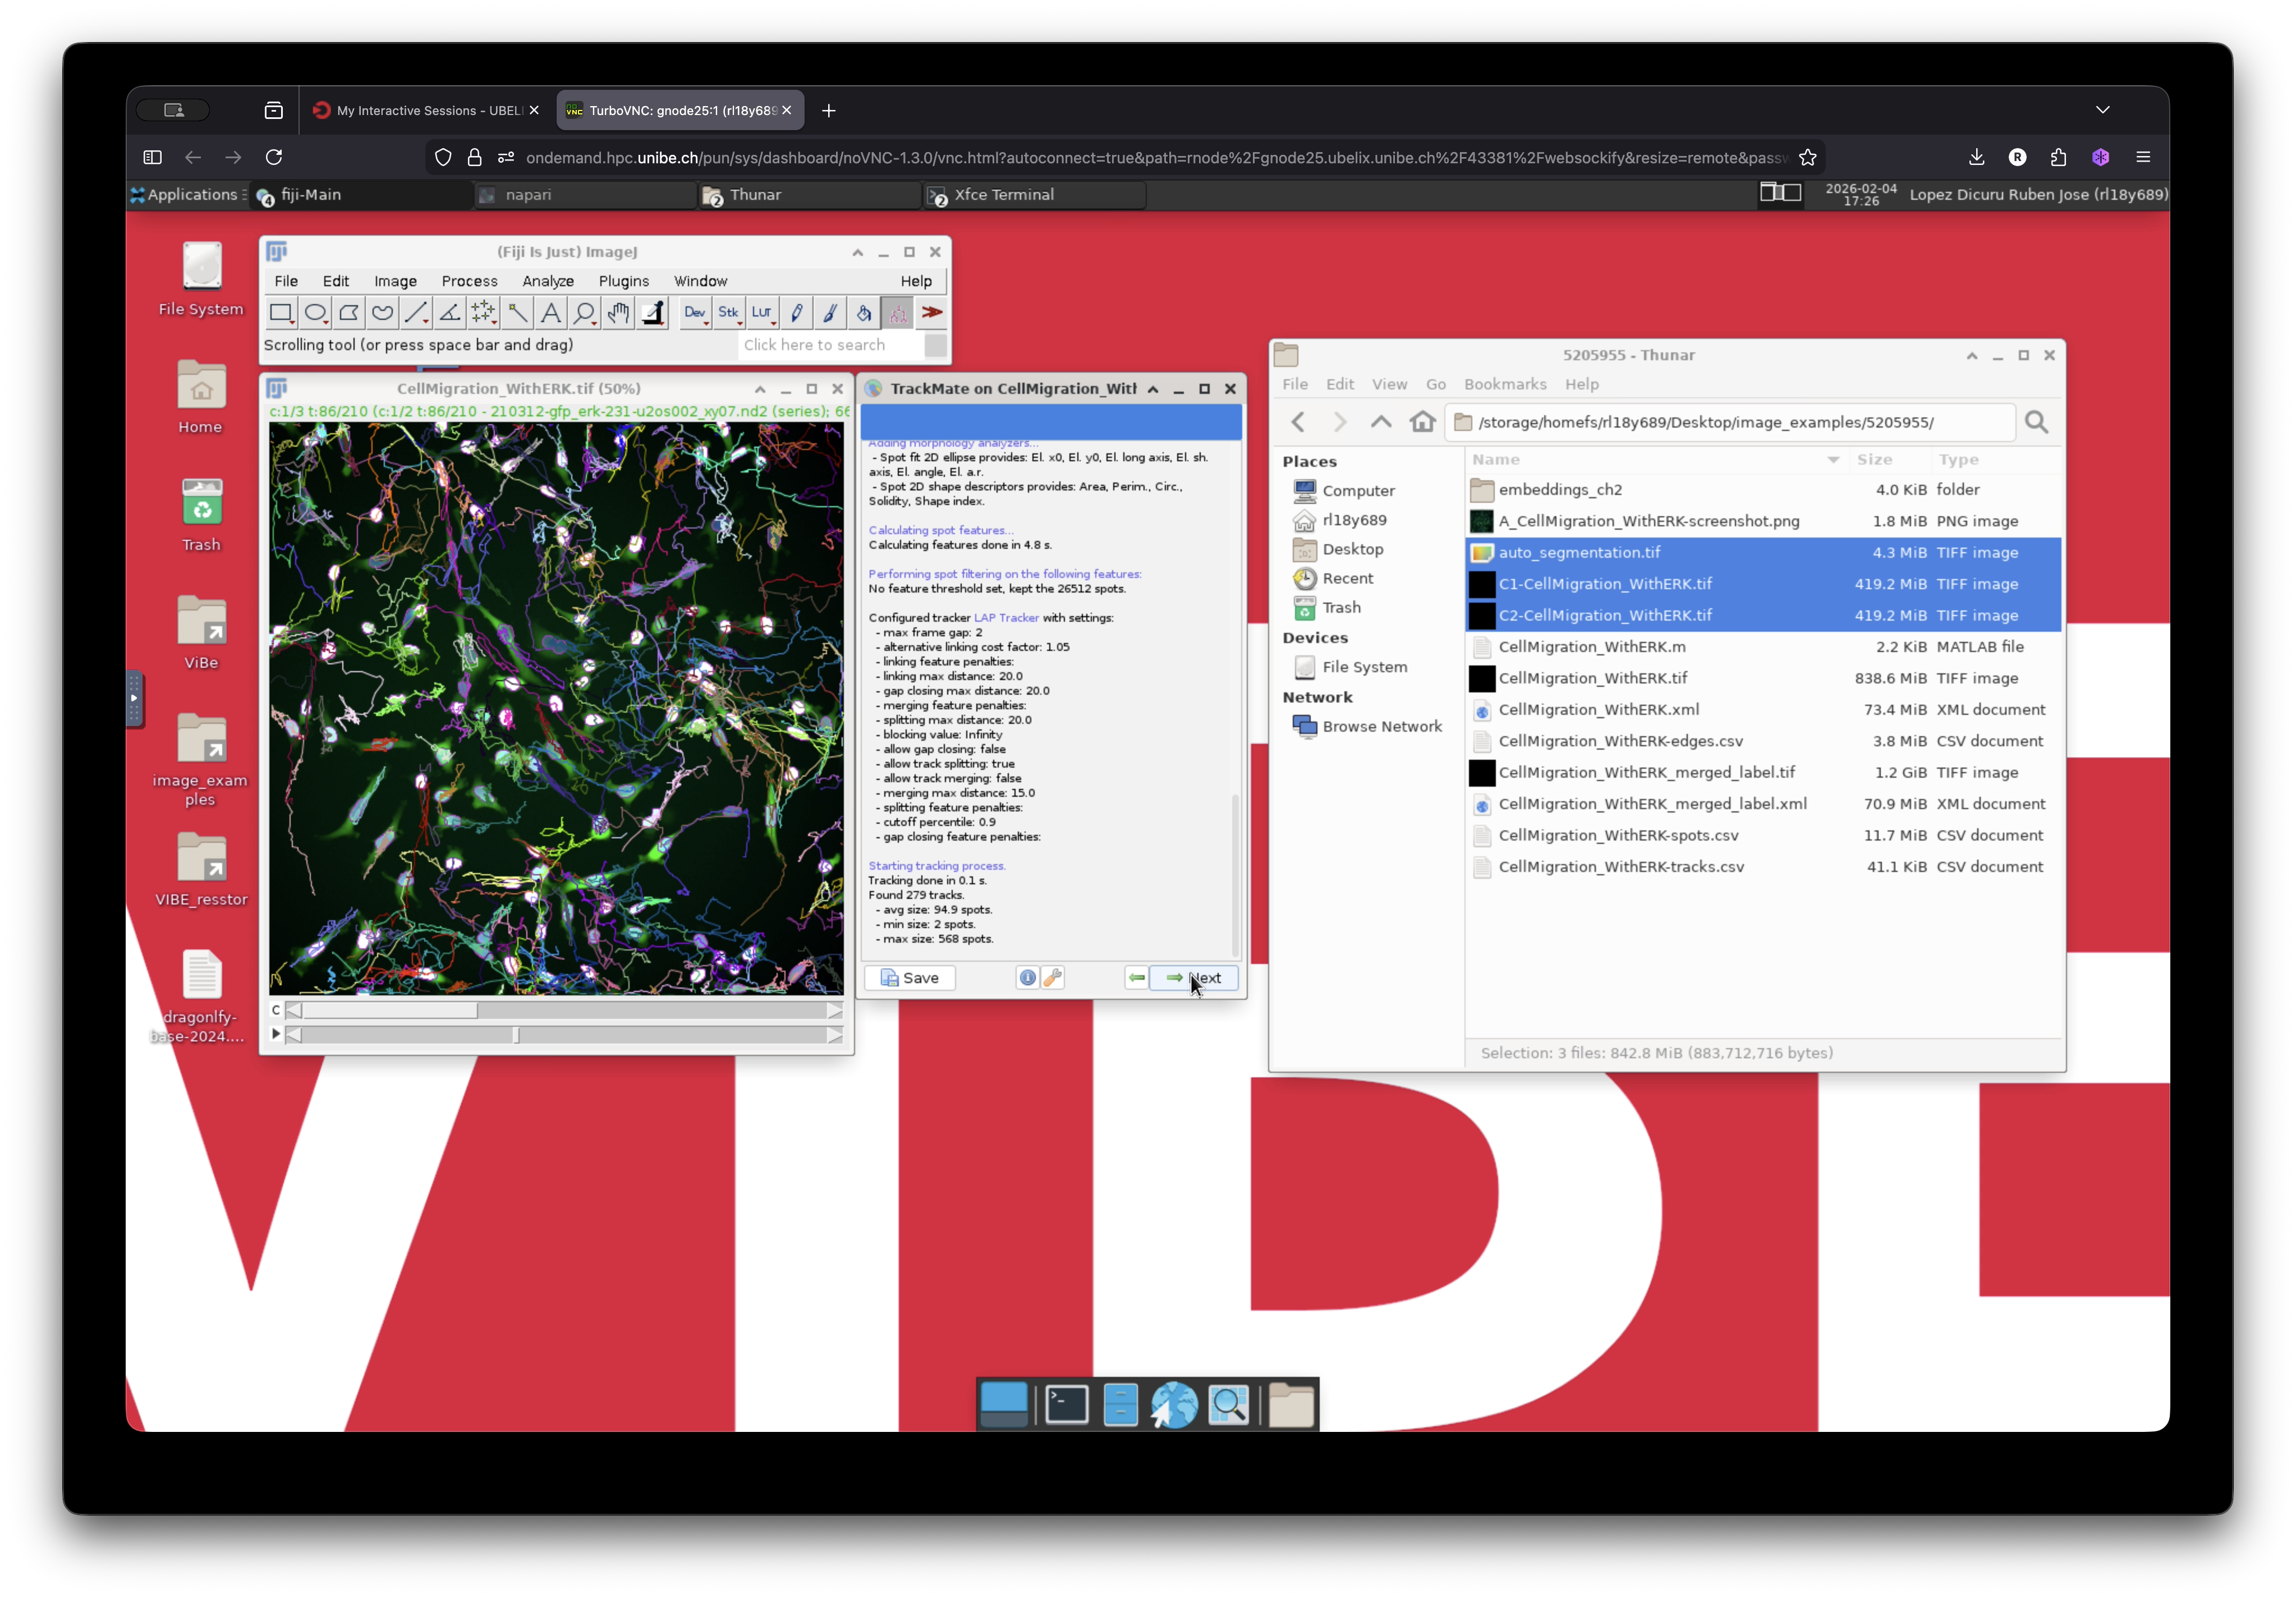Select the Color picker dropper tool
This screenshot has width=2296, height=1598.
(x=652, y=313)
